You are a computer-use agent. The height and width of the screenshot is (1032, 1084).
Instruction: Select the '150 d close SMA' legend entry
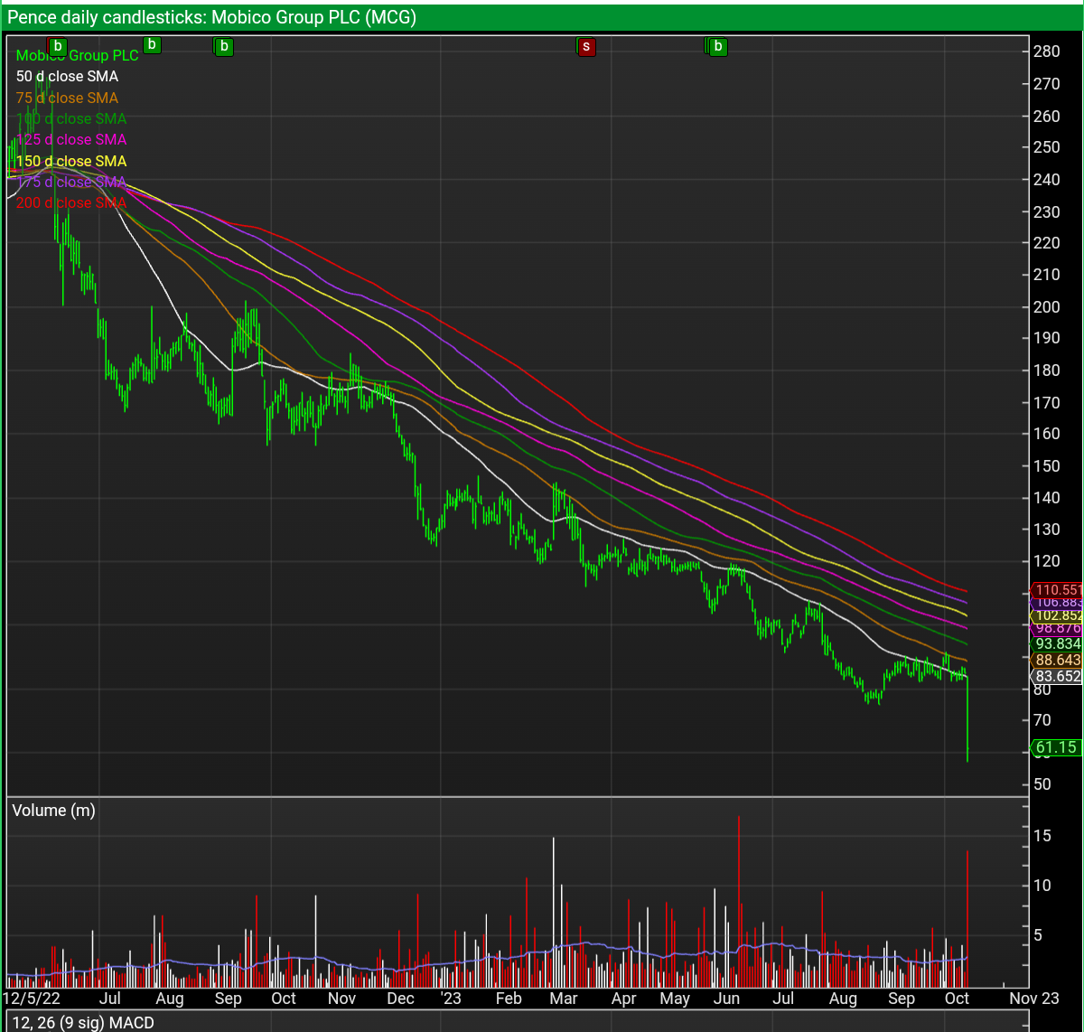tap(71, 161)
